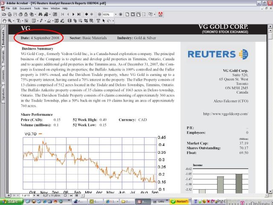This screenshot has height=205, width=273.
Task: Click the '1 of 11' page indicator
Action: click(26, 196)
